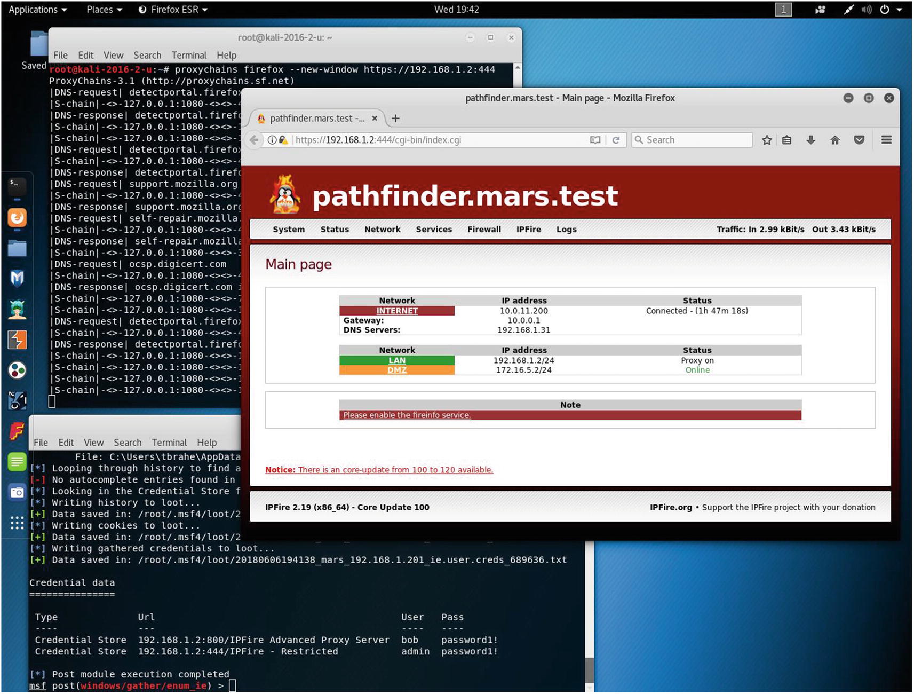
Task: Open the IPFire Services menu
Action: (x=434, y=230)
